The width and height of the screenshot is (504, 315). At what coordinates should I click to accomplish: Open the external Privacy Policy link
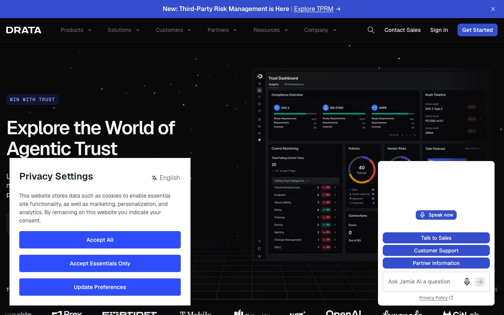pos(436,298)
